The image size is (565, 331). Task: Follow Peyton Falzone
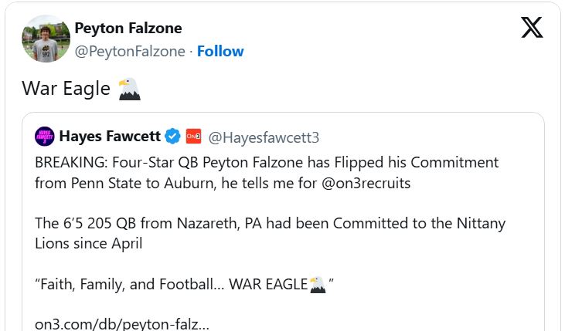(x=220, y=52)
